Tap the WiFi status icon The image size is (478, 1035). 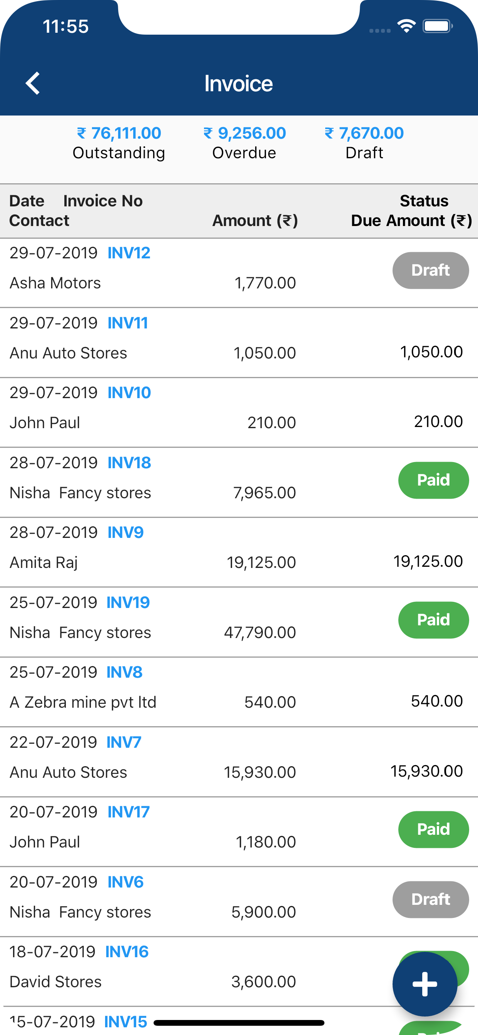(x=406, y=27)
